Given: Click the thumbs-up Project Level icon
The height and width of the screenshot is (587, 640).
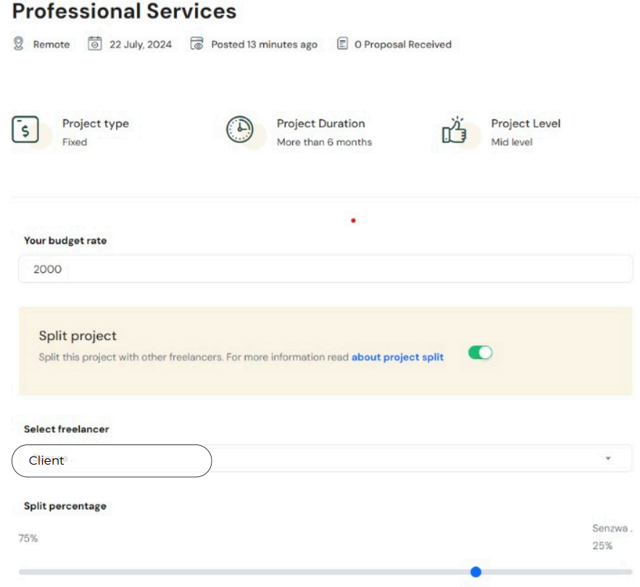Looking at the screenshot, I should [454, 130].
